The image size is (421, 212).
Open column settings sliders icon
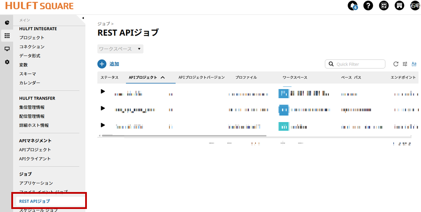click(405, 64)
